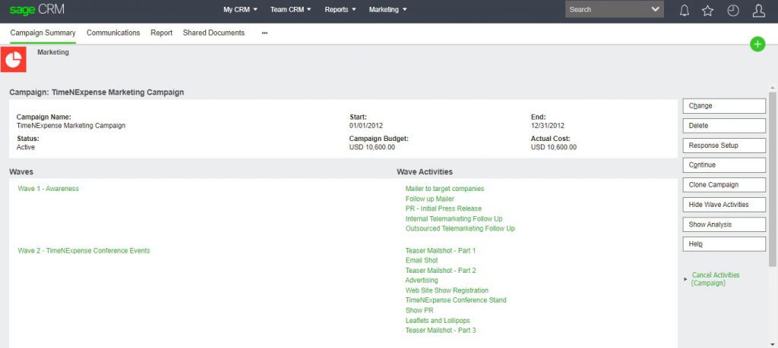Click Hide Wave Activities button

coord(724,205)
